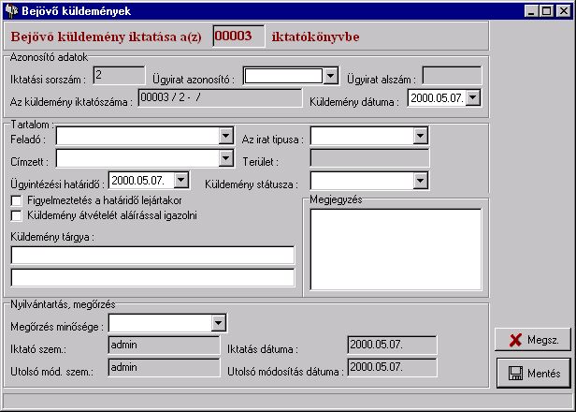Enable Figyelmeztetés a határidő lejártakor checkbox
The width and height of the screenshot is (576, 412).
point(17,200)
